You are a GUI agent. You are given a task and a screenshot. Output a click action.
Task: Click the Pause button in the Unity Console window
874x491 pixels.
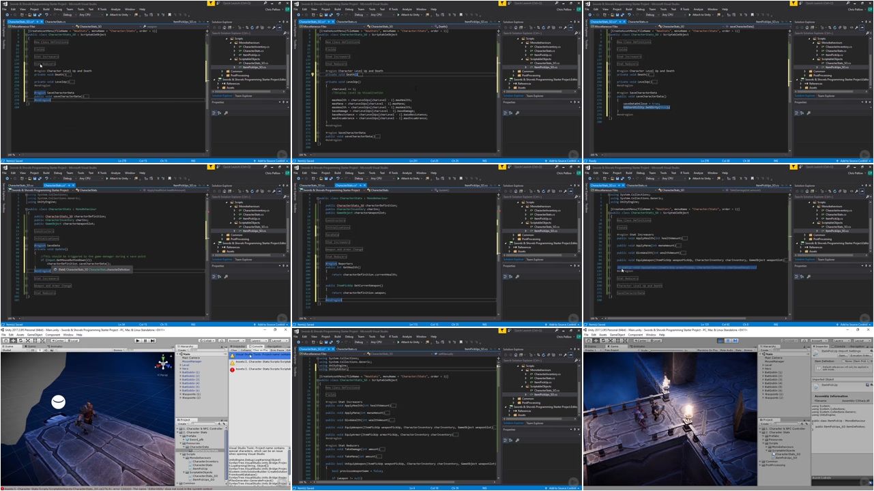145,340
